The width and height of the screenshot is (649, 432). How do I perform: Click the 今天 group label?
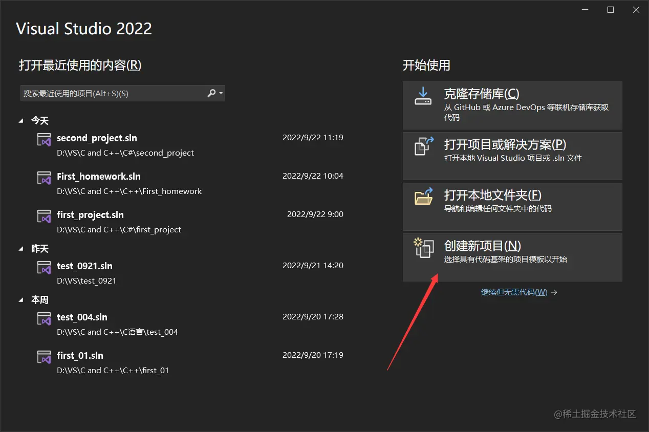coord(40,121)
